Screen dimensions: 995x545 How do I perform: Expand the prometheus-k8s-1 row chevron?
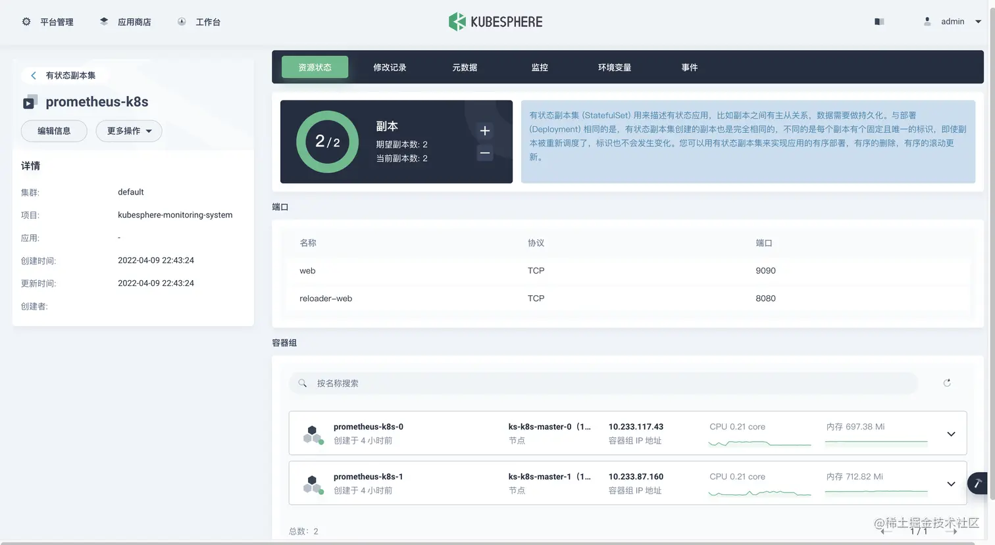pos(951,484)
